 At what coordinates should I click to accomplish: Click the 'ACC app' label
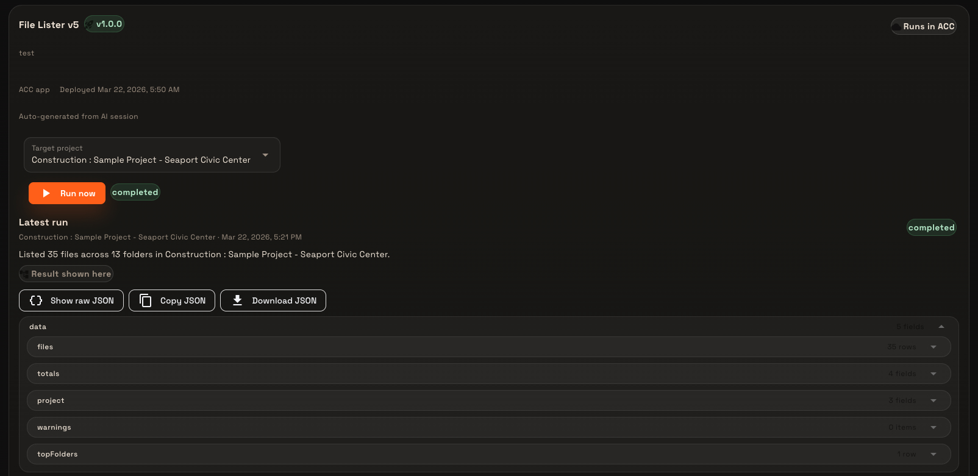(x=34, y=90)
